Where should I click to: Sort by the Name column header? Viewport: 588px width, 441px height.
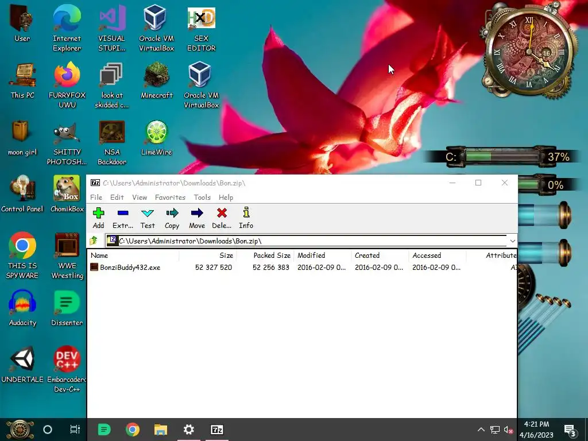pos(133,256)
